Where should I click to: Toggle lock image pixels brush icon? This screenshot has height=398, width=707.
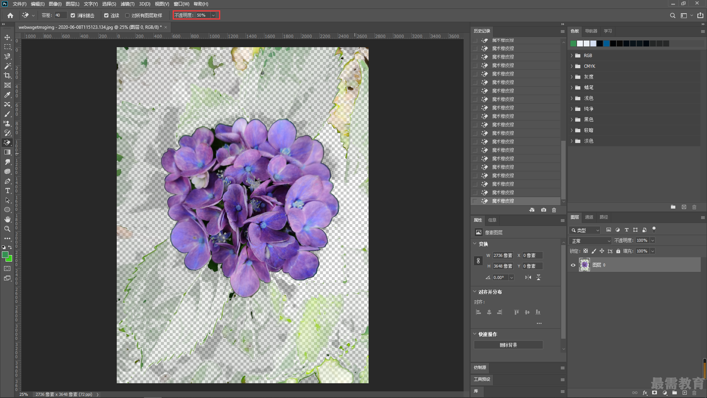pos(594,251)
